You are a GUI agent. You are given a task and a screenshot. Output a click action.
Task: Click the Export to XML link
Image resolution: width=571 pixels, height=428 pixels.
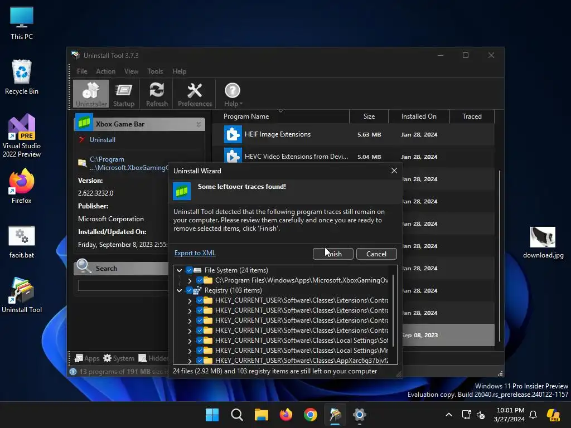pyautogui.click(x=195, y=253)
